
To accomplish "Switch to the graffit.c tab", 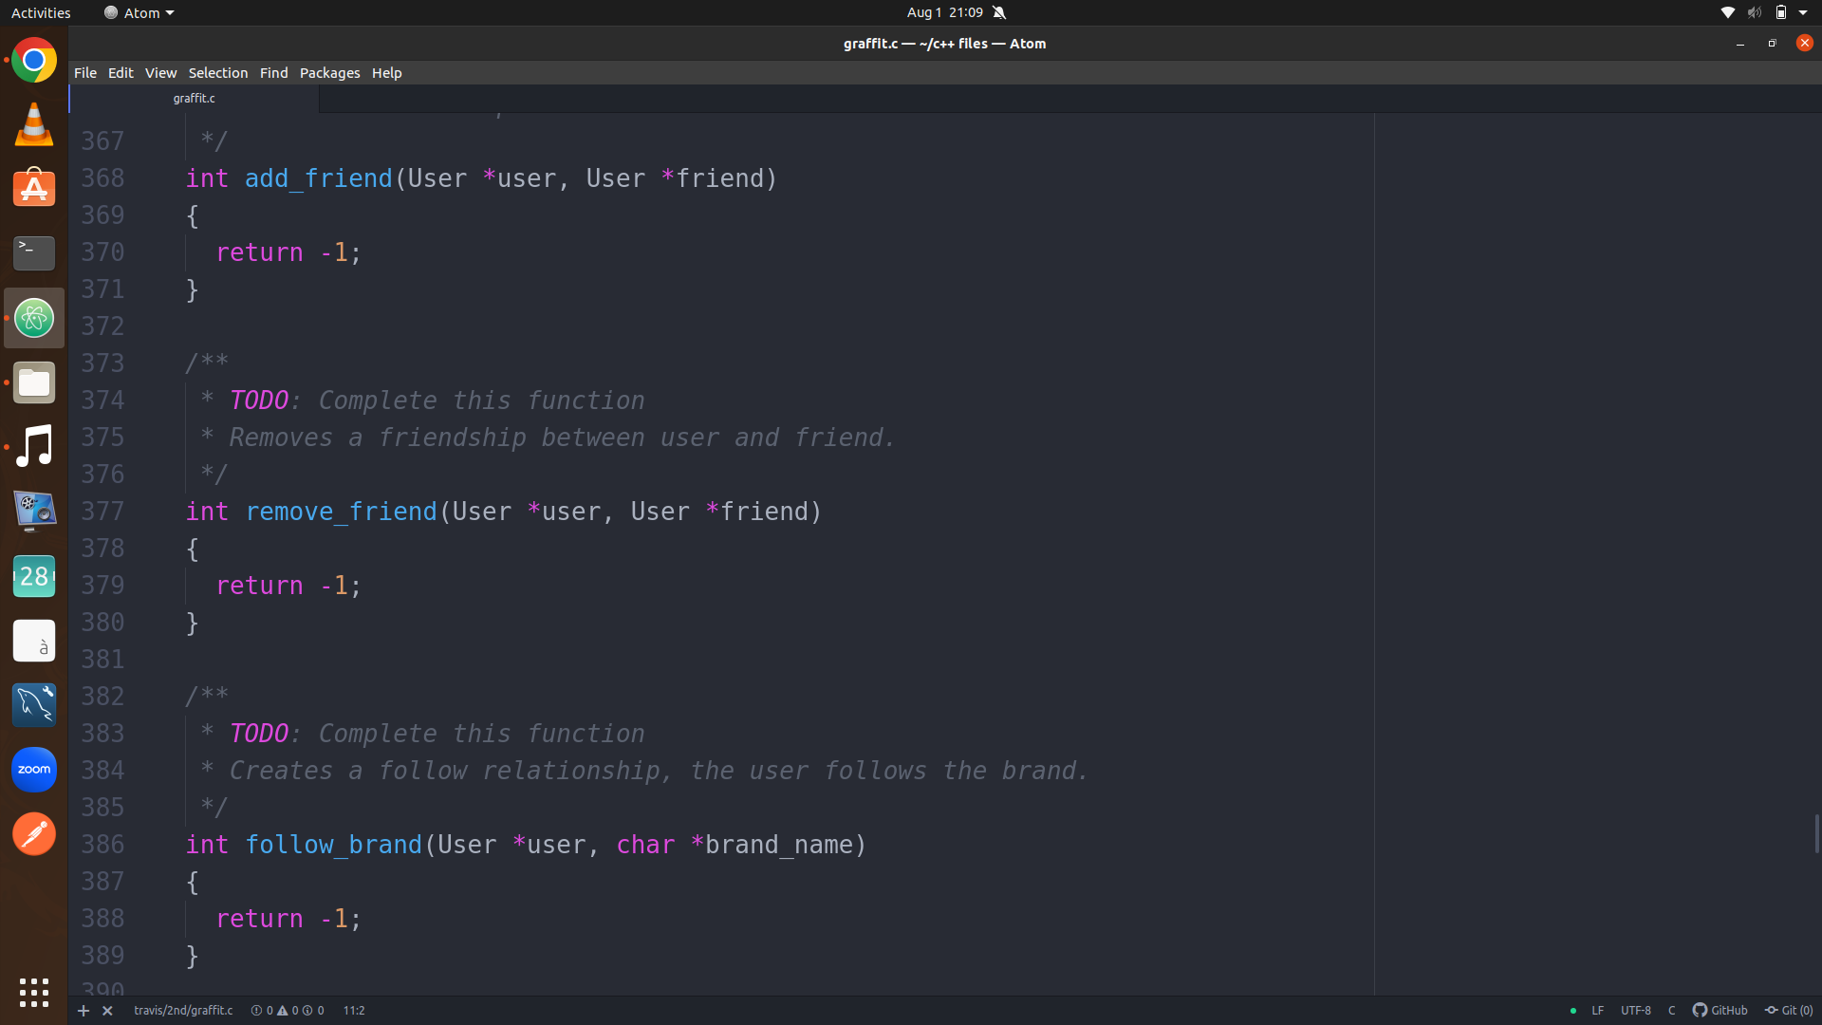I will (195, 99).
